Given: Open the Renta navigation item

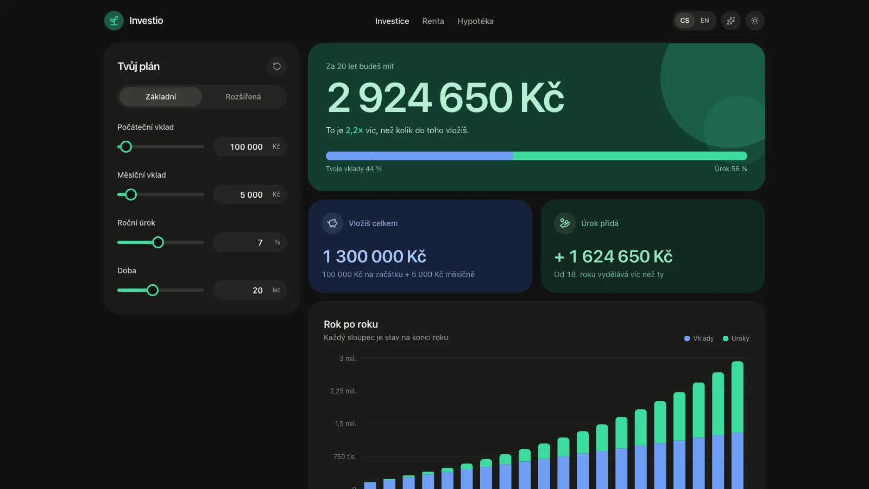Looking at the screenshot, I should [433, 21].
